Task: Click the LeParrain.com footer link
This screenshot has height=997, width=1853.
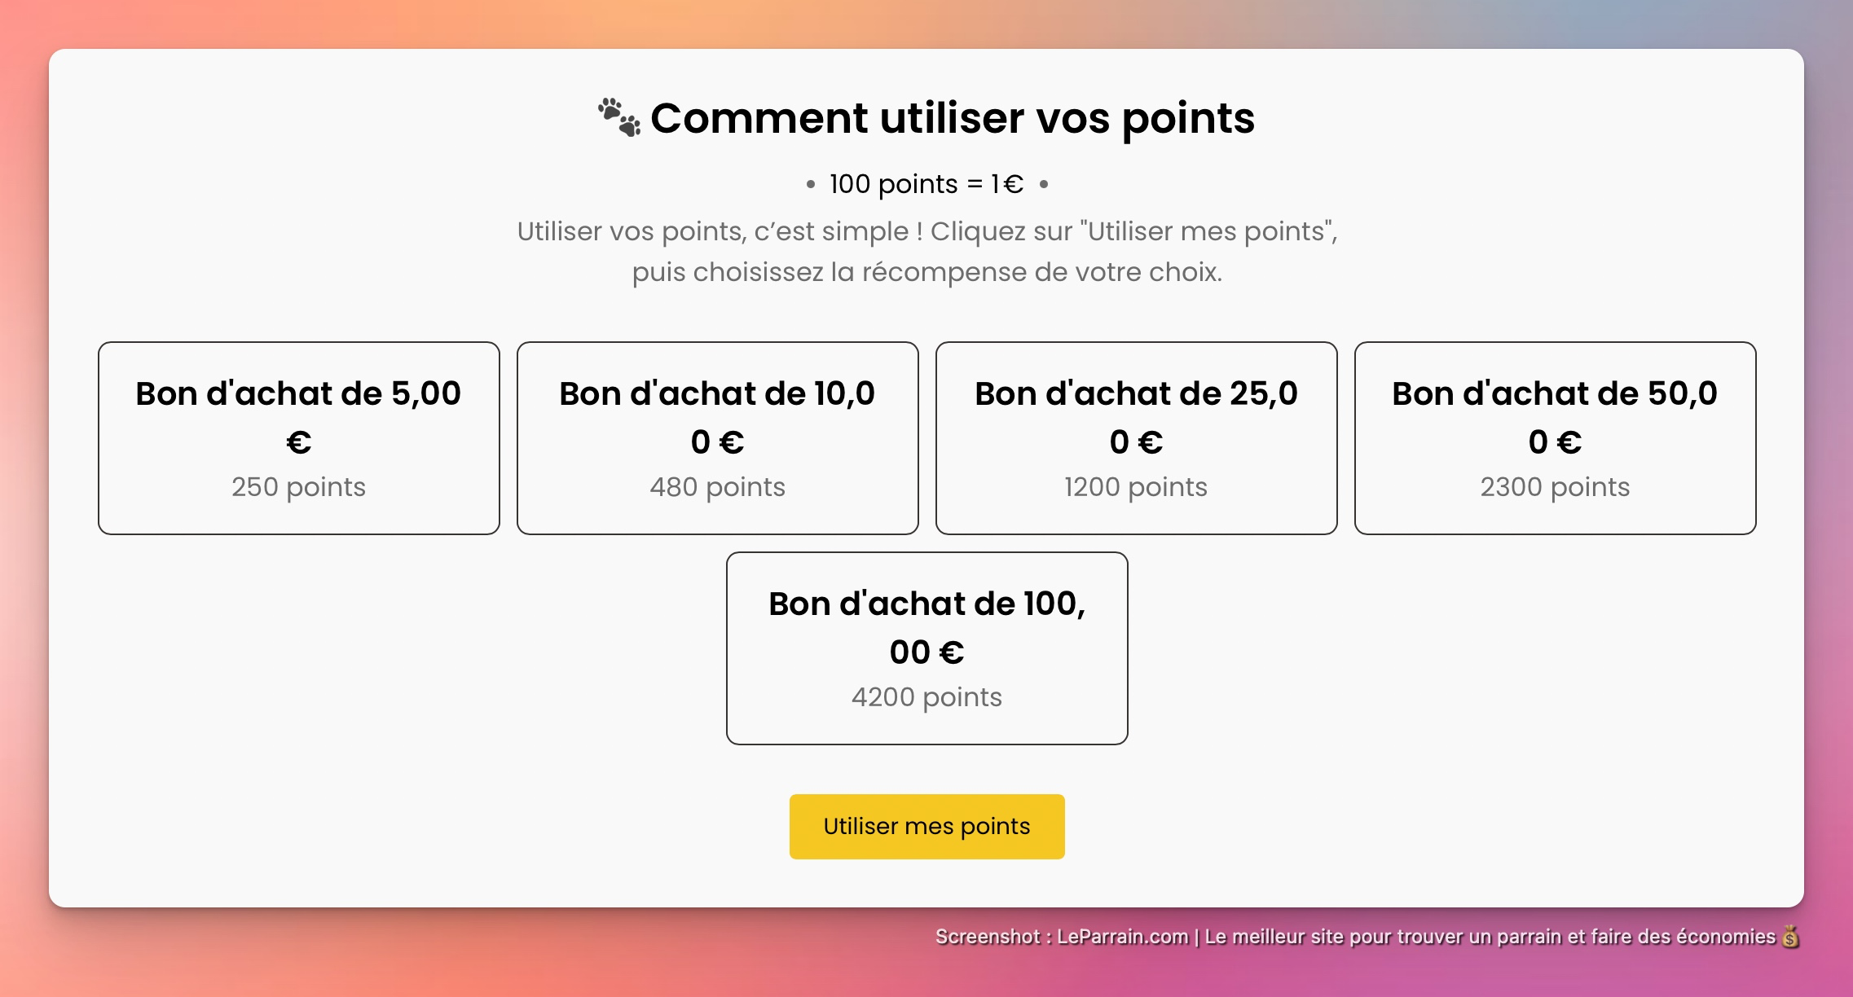Action: [x=1123, y=937]
